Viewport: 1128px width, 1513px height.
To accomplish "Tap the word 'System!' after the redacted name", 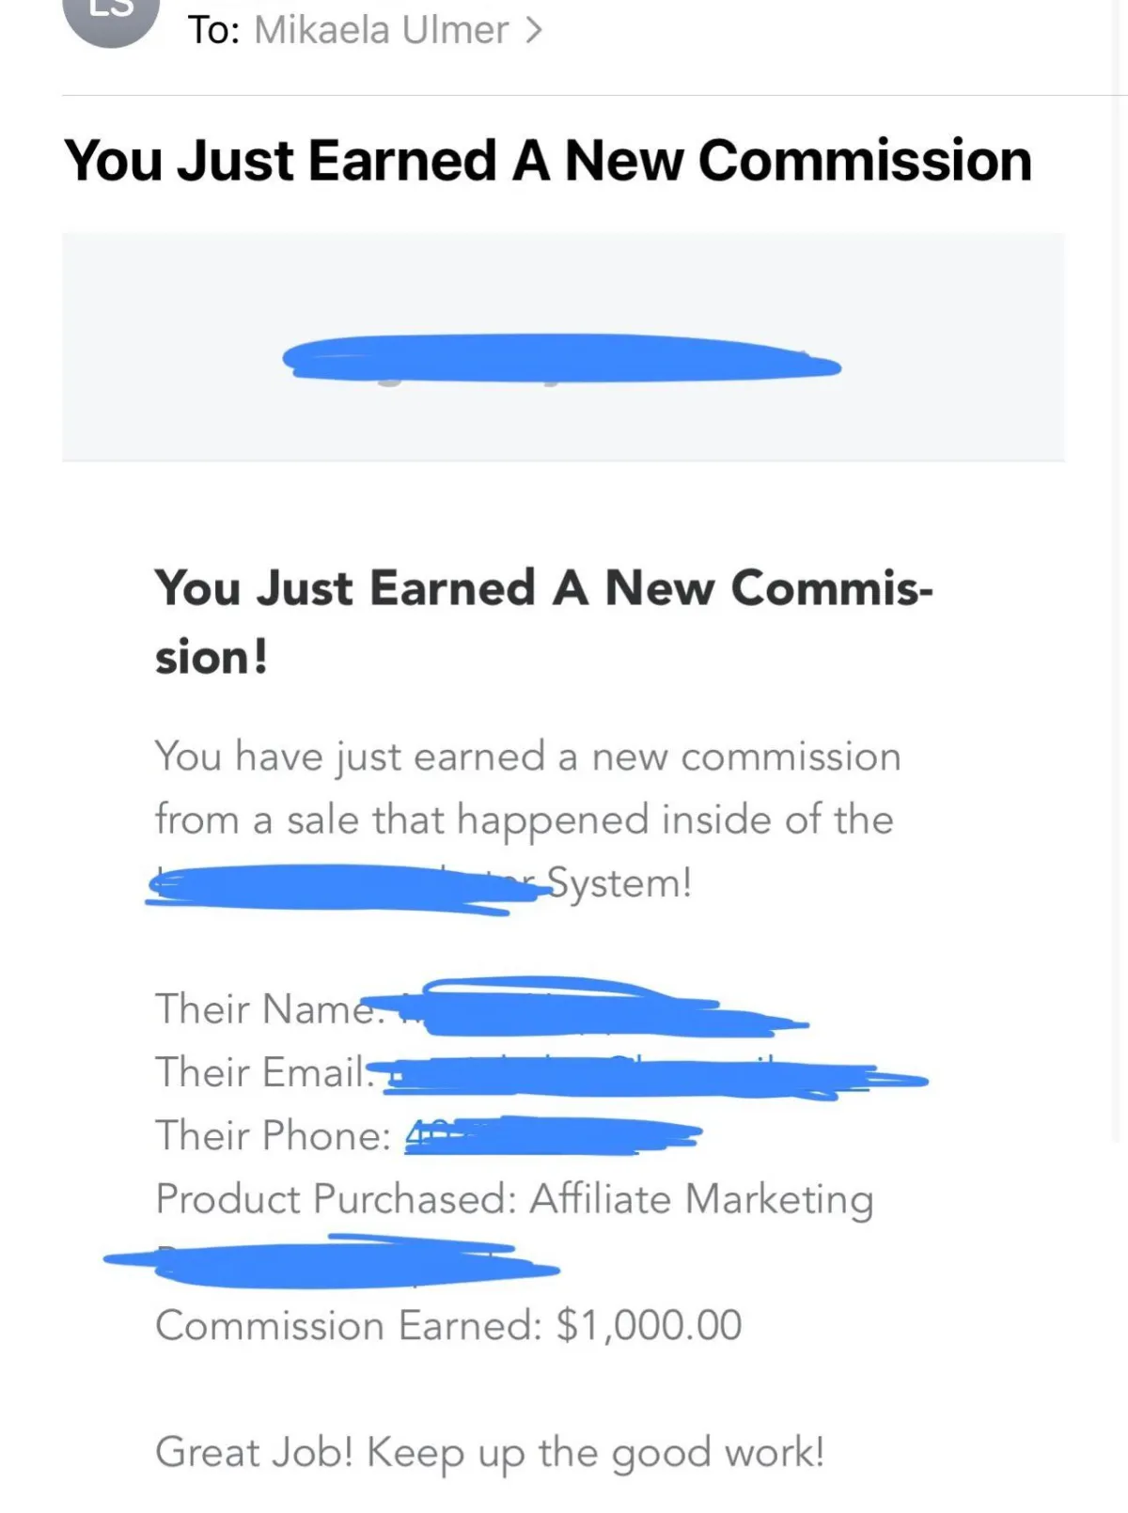I will [619, 882].
